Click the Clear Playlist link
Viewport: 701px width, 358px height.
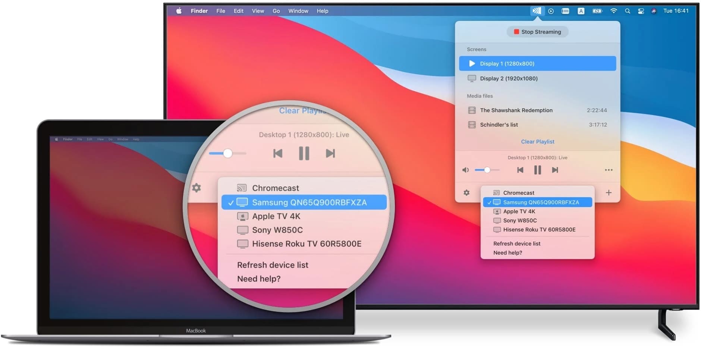(x=537, y=141)
